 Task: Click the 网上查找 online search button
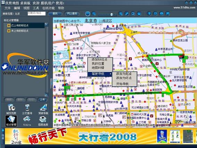[72, 14]
